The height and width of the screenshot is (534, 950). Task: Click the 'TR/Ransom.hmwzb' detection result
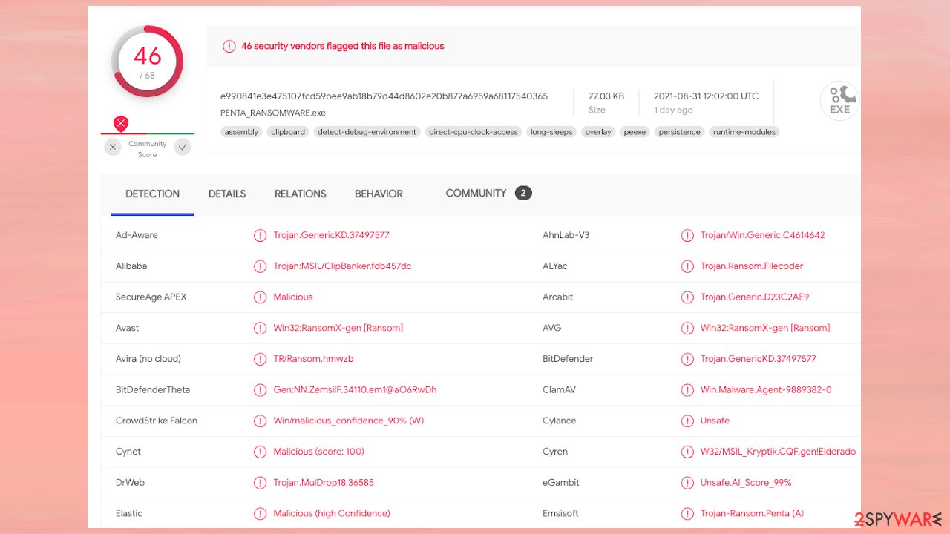313,359
